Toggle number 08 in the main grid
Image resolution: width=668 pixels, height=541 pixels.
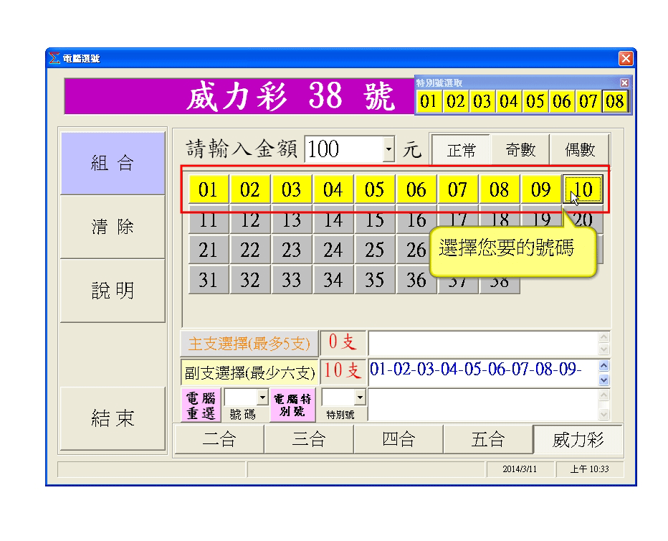tap(500, 189)
